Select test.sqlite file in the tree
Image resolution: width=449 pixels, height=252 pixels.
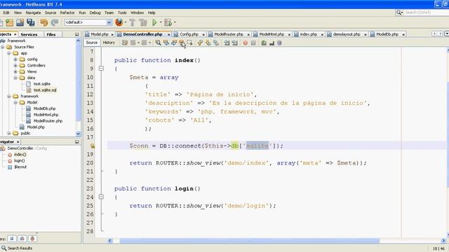click(42, 84)
